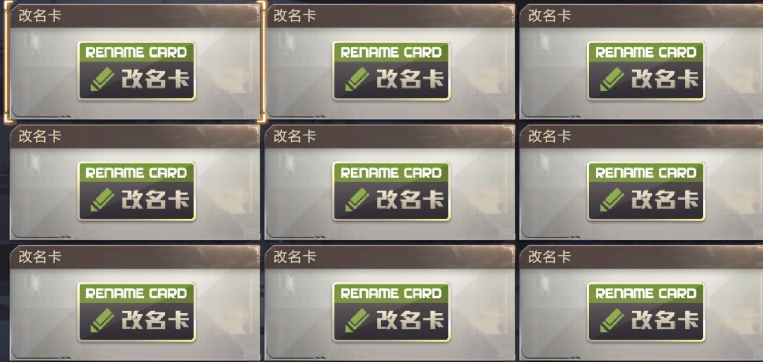
Task: Click the 改名卡 title bar of the top-middle card
Action: [390, 16]
